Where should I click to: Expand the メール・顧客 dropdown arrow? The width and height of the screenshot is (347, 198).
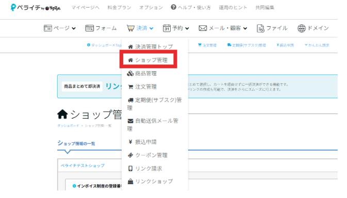[245, 28]
